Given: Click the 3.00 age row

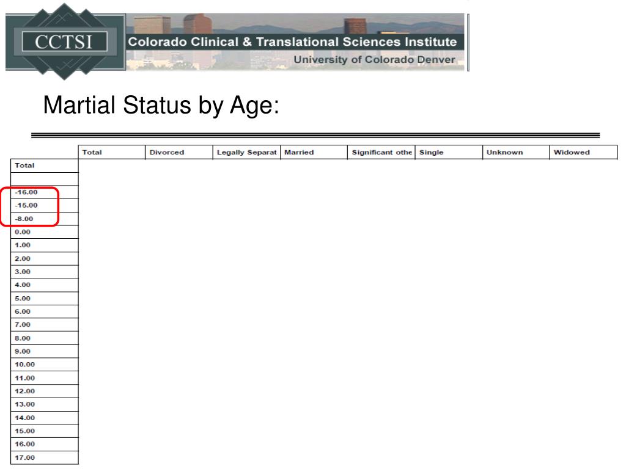Looking at the screenshot, I should click(44, 272).
